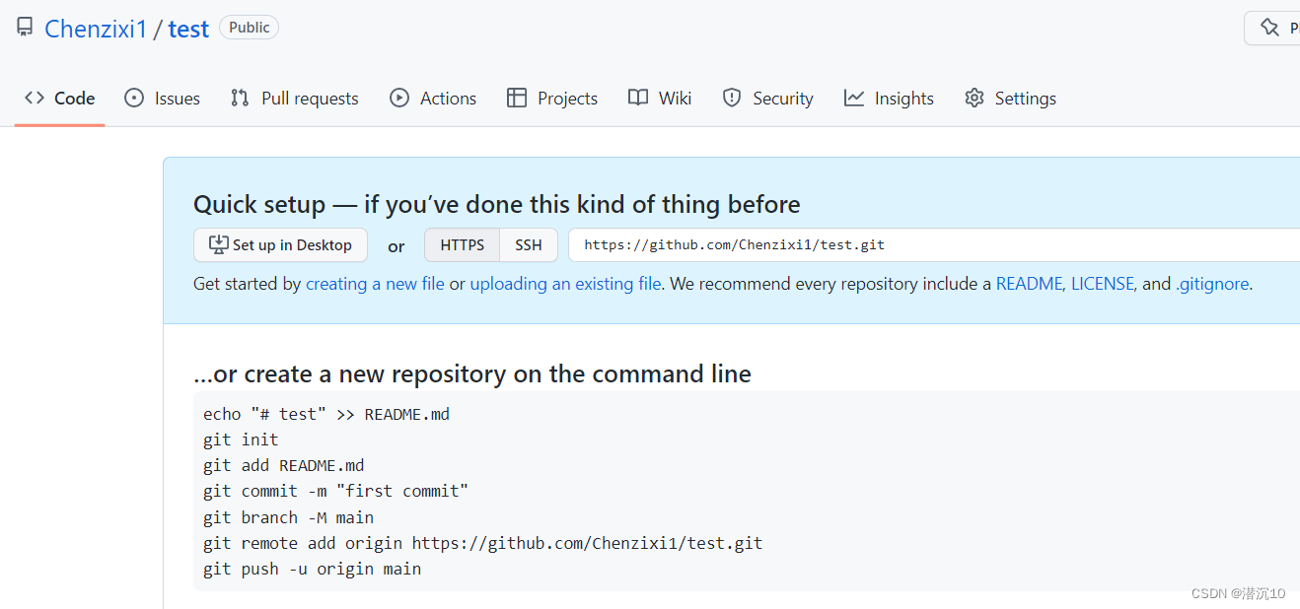
Task: Follow the 'uploading an existing file' link
Action: [x=565, y=284]
